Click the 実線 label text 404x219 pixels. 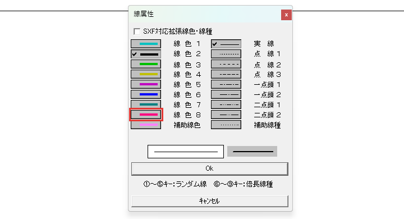point(264,44)
